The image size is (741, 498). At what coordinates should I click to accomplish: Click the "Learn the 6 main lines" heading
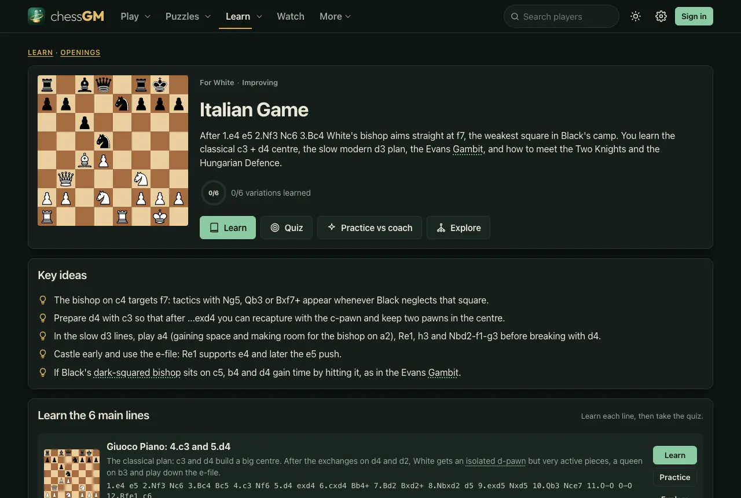(x=94, y=415)
